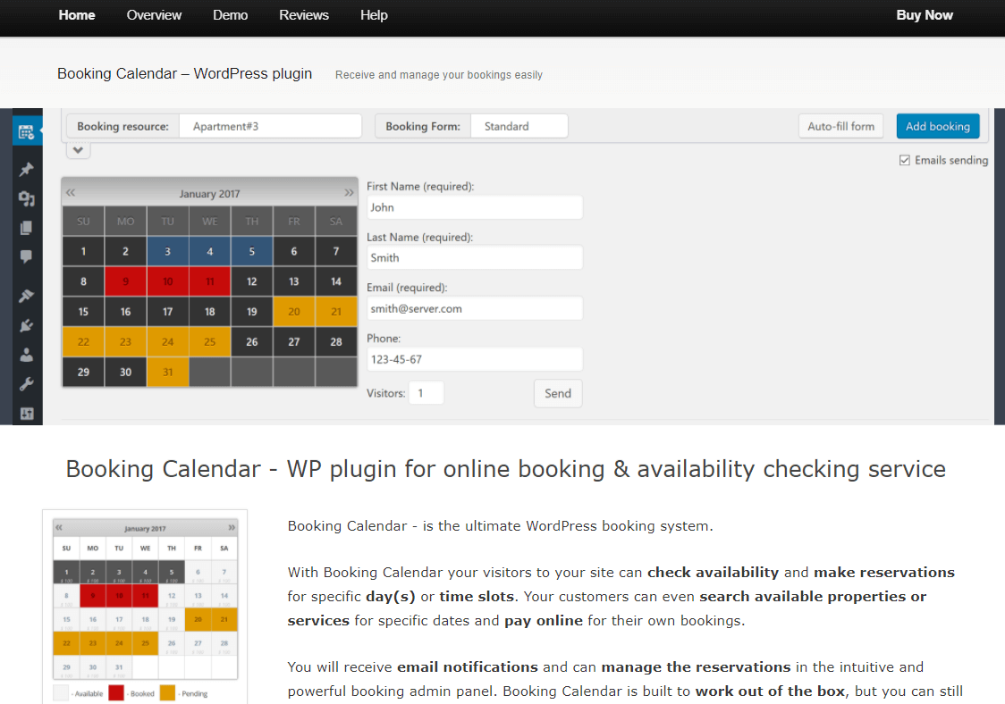
Task: Select January 3 blue selected date
Action: [x=167, y=252]
